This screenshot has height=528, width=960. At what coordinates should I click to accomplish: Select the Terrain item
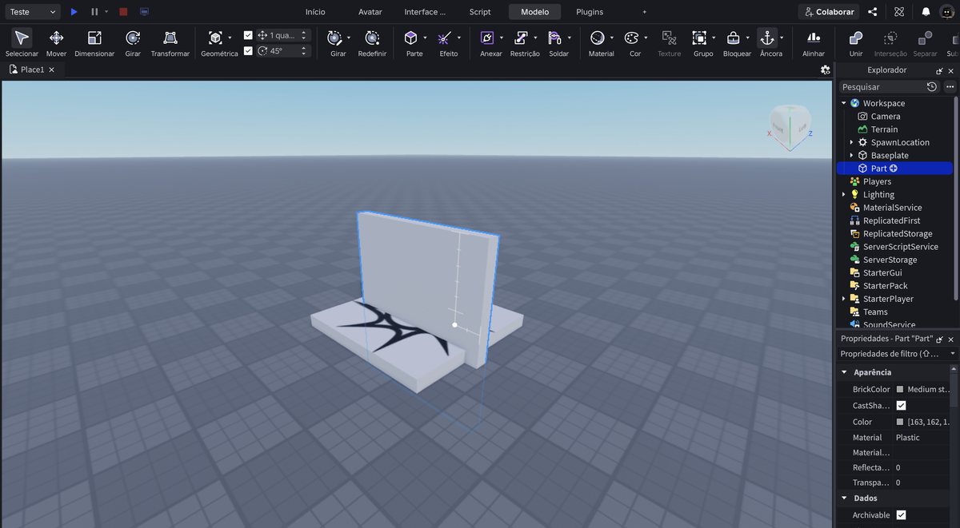[884, 129]
